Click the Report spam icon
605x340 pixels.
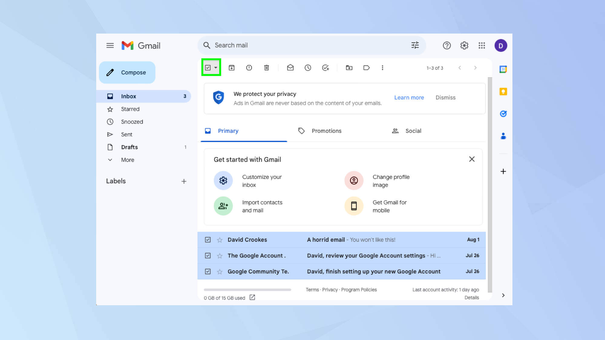point(249,68)
